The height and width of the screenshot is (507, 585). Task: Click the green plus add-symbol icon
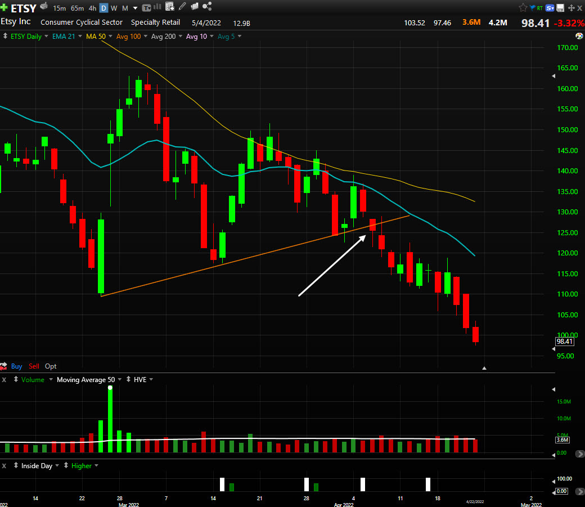pos(4,7)
